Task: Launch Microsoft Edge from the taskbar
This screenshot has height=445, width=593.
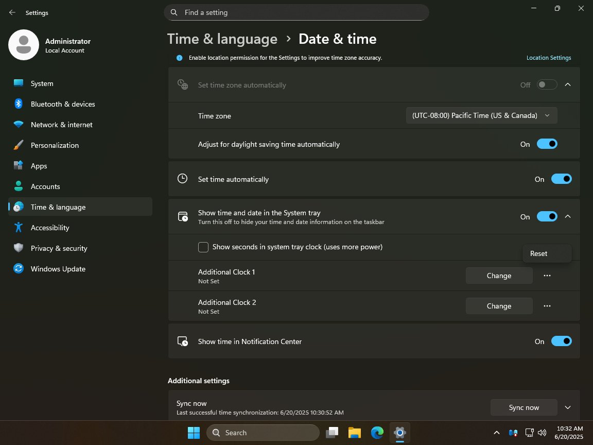Action: 377,433
